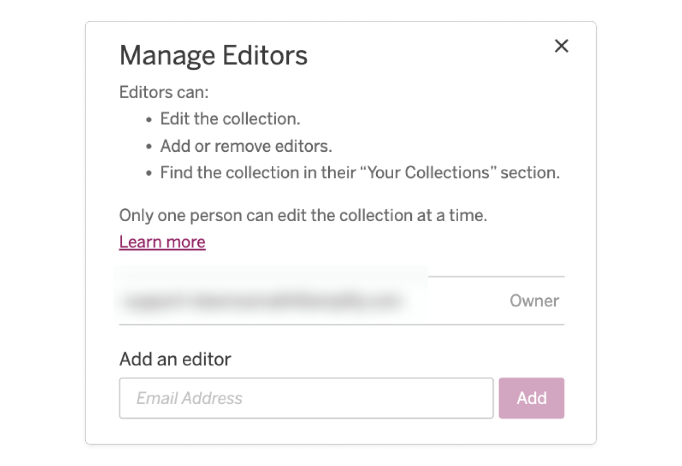Click inside the Email Address field

[306, 398]
